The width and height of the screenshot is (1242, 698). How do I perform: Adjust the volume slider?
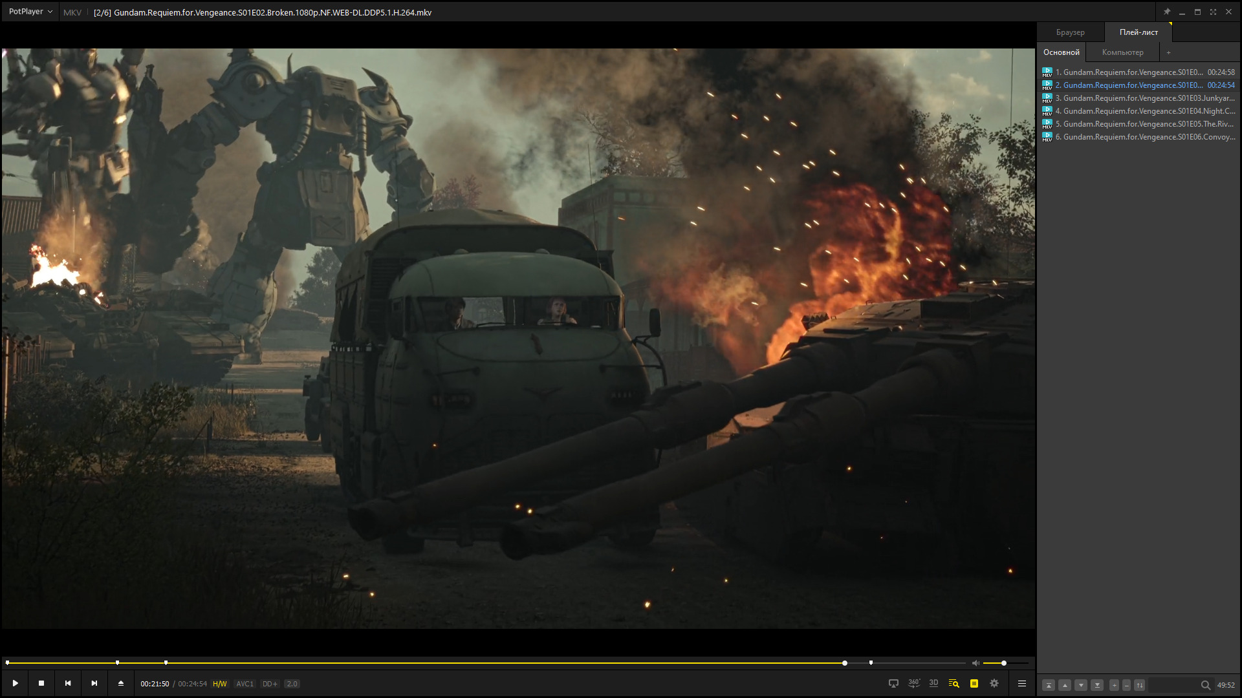[1004, 663]
